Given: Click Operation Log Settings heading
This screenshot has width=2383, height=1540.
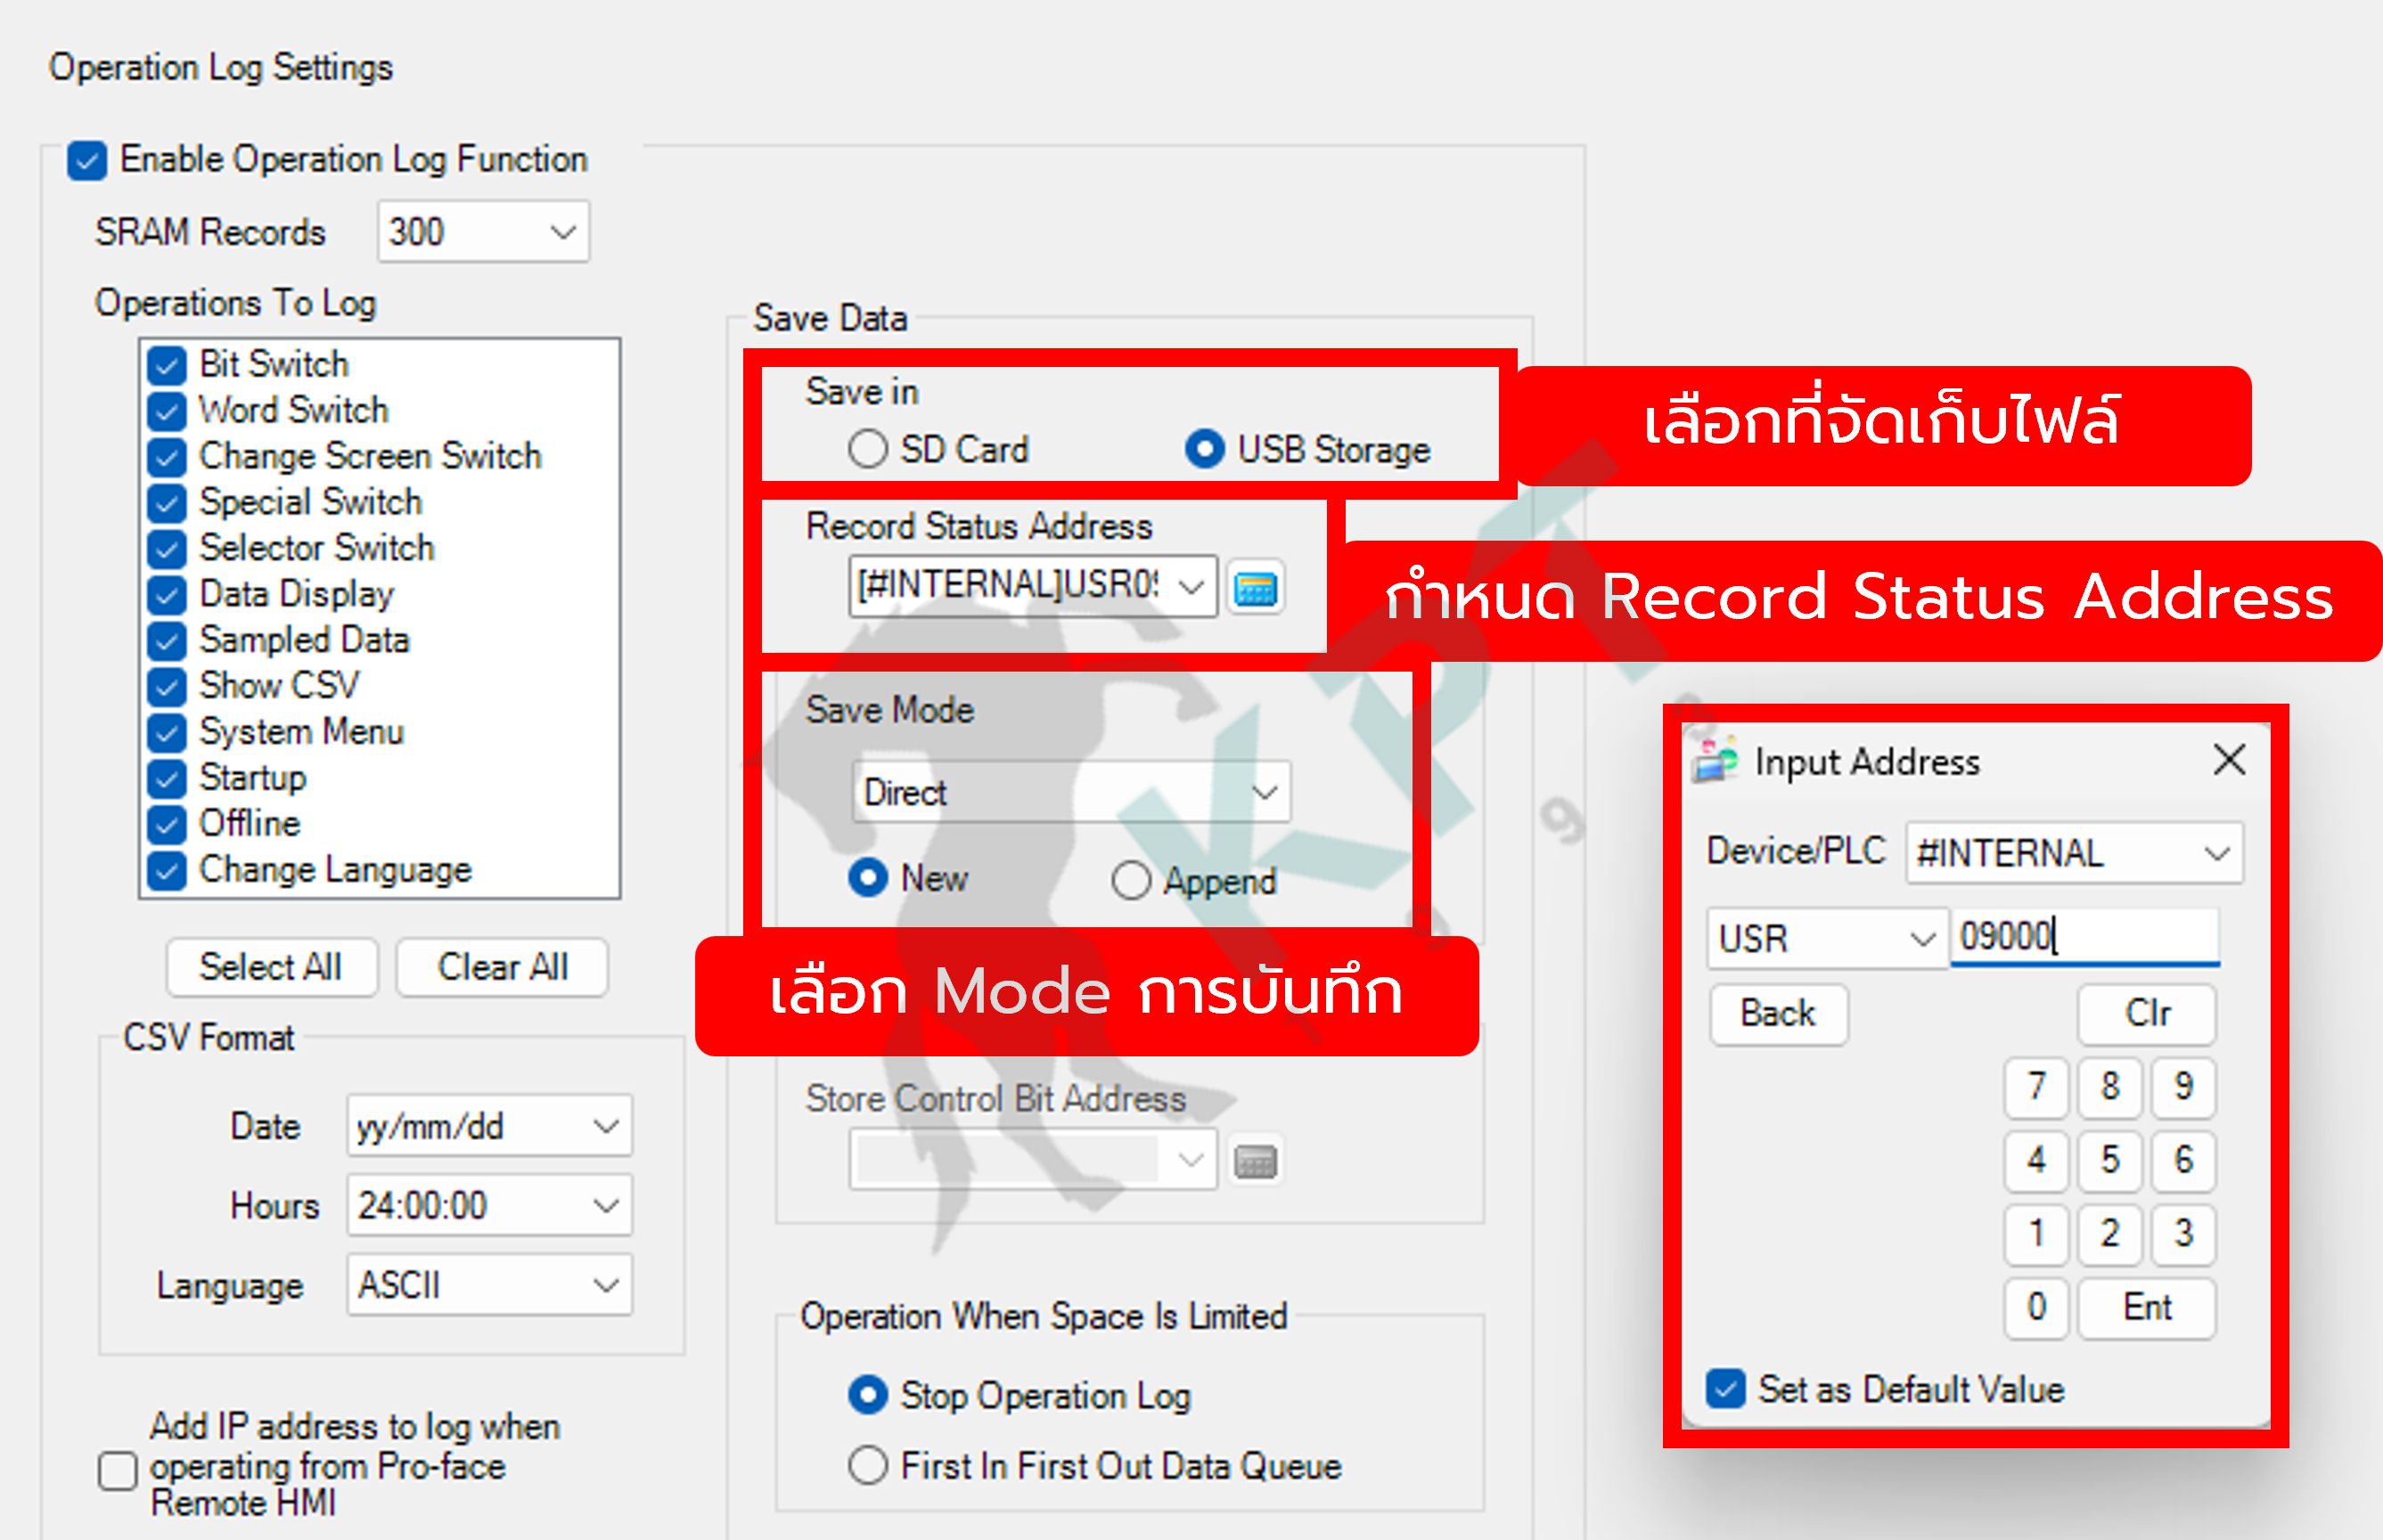Looking at the screenshot, I should (221, 67).
